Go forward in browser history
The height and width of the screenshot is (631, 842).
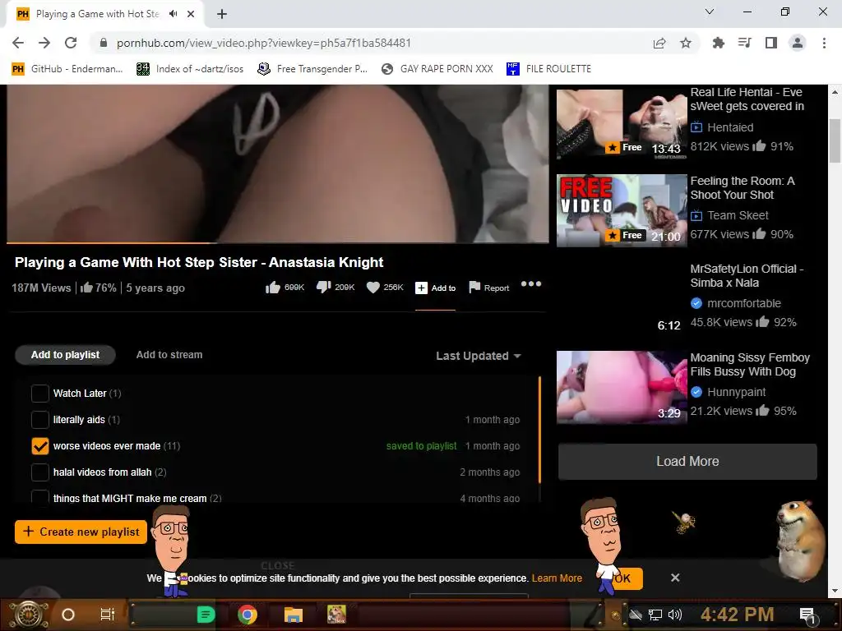click(x=44, y=43)
